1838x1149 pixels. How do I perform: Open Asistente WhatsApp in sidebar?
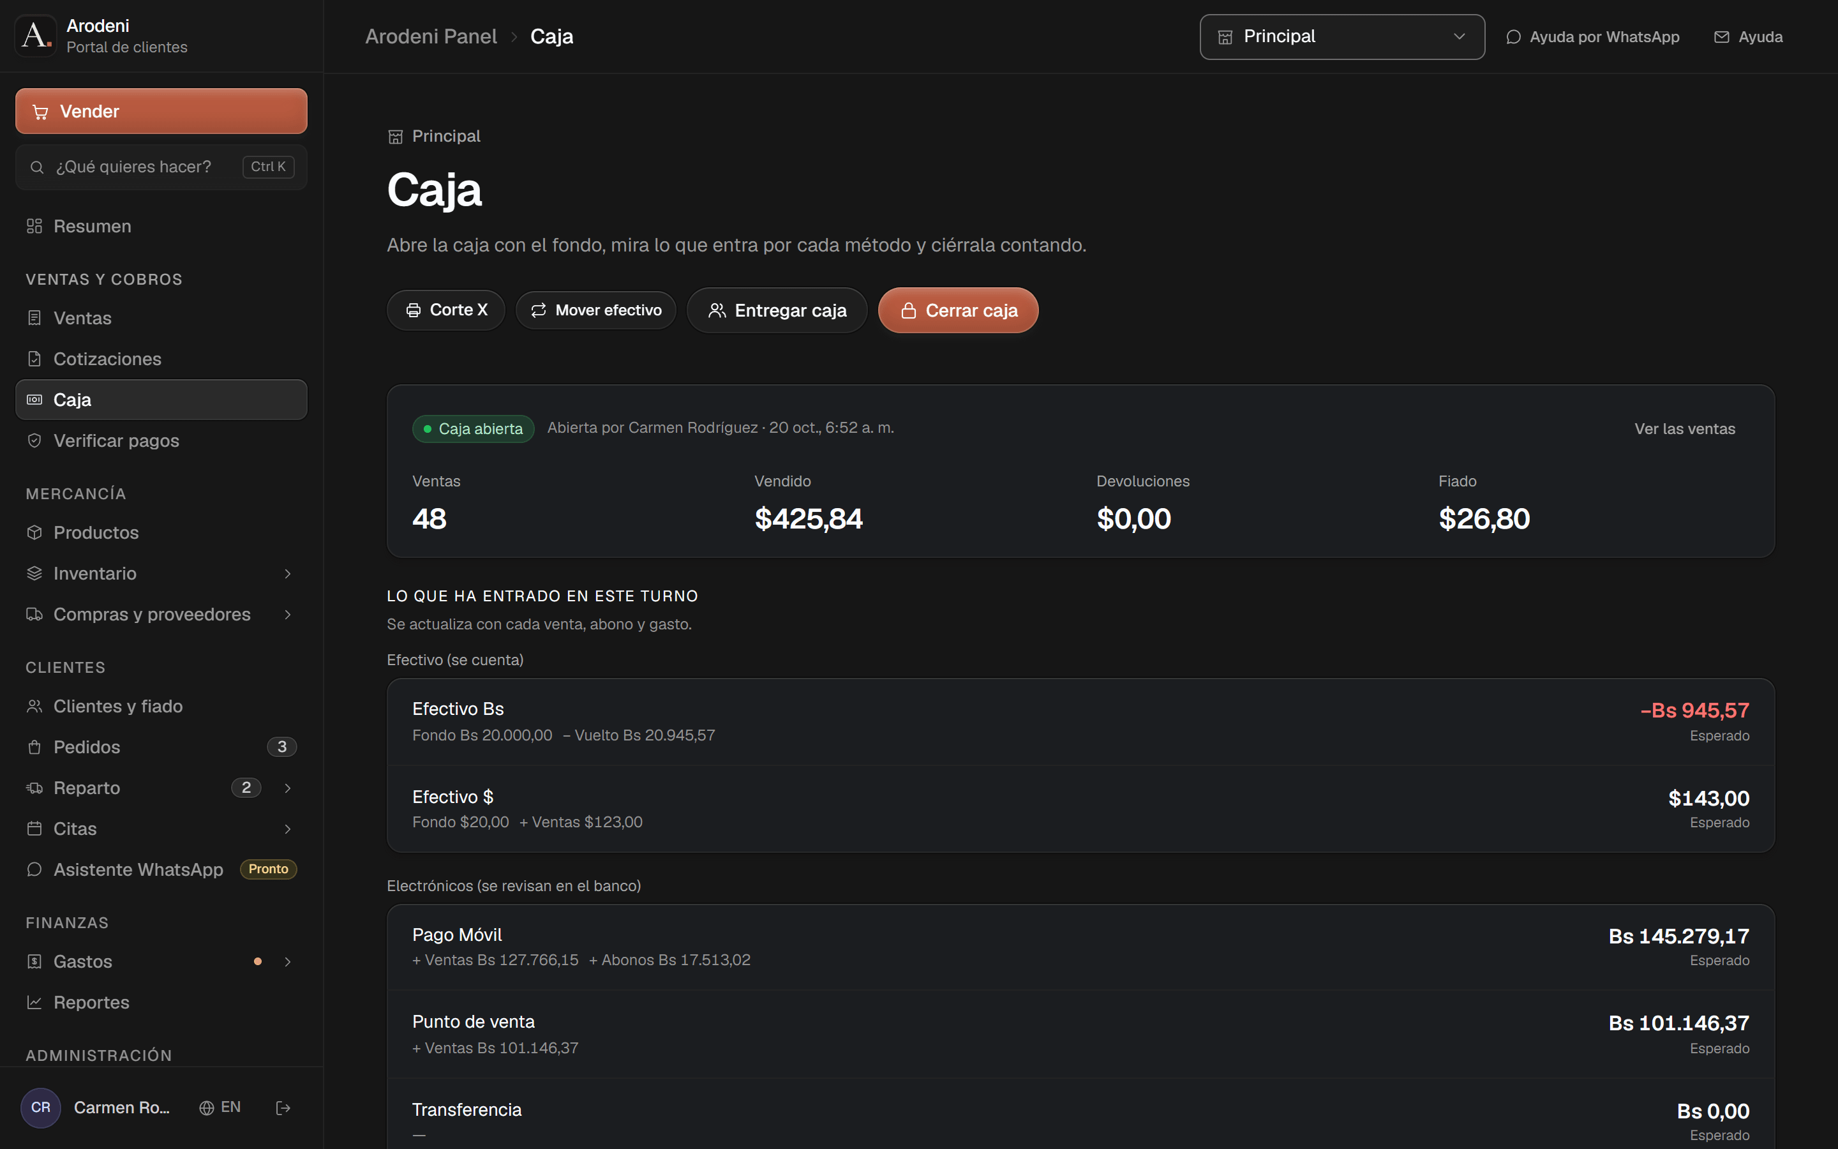pyautogui.click(x=161, y=869)
